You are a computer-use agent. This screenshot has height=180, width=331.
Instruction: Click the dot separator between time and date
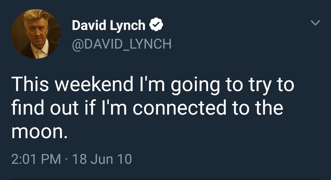coord(67,159)
